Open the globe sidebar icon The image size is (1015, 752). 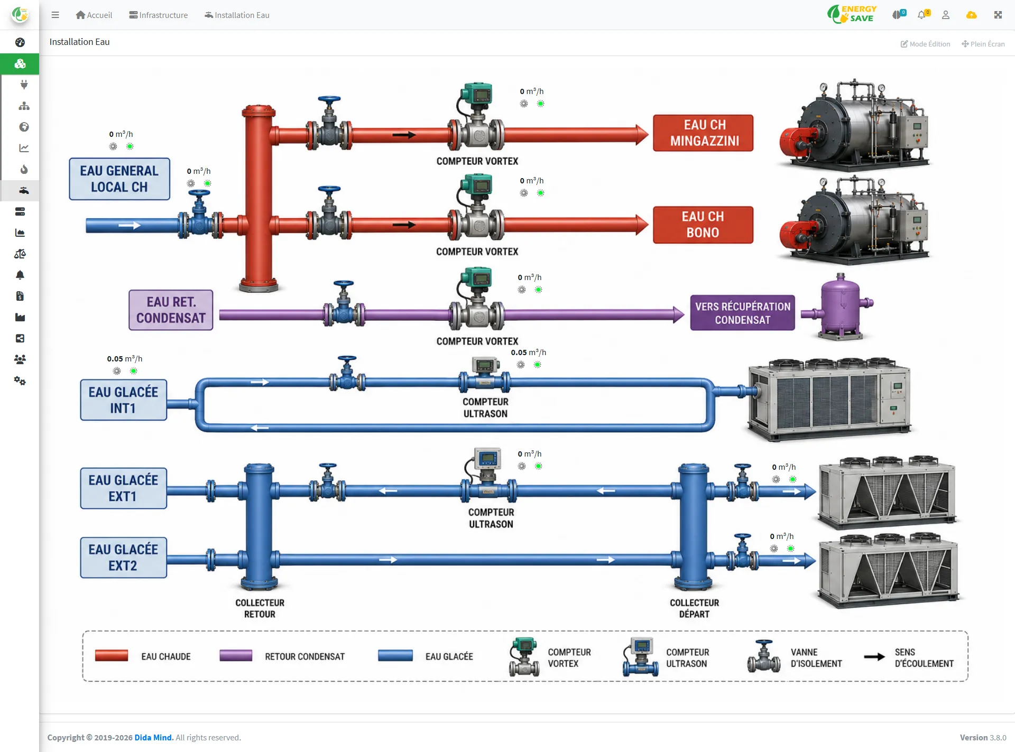24,127
